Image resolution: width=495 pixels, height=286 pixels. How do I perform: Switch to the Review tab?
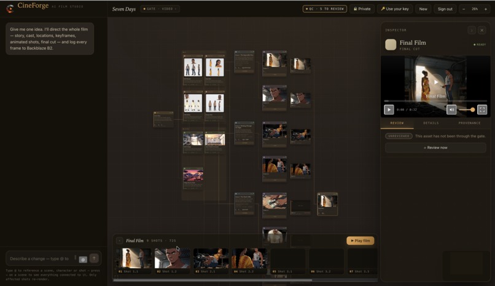click(x=397, y=123)
